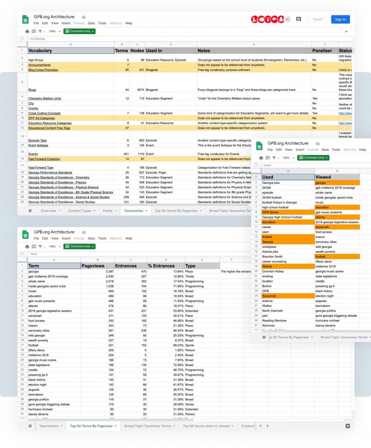Image resolution: width=371 pixels, height=448 pixels.
Task: Expand the Overview tab menu arrow
Action: (x=59, y=211)
